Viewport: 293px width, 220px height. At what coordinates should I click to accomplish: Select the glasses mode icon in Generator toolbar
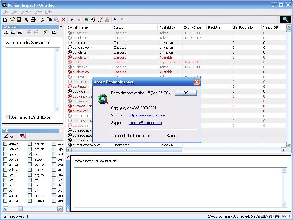click(x=20, y=32)
